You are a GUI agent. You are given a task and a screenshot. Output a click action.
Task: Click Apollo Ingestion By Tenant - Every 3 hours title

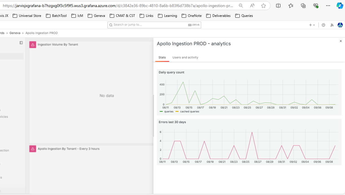click(69, 149)
